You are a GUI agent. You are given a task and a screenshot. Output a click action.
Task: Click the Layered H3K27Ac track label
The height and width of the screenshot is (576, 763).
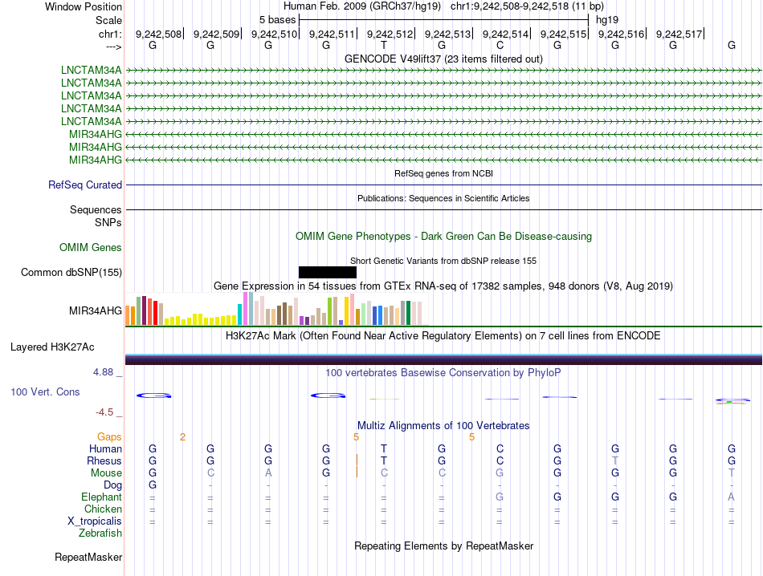point(52,347)
